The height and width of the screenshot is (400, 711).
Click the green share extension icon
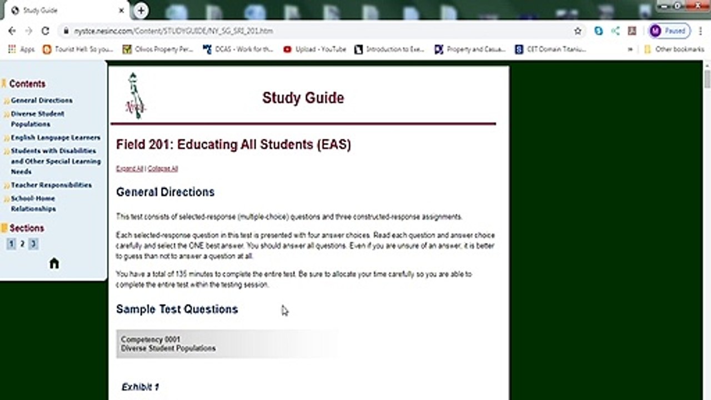pyautogui.click(x=615, y=31)
